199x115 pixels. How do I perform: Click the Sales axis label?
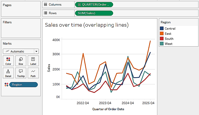[49, 68]
